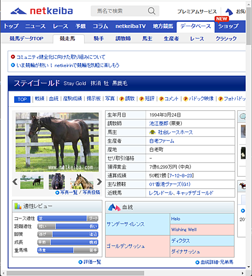Click the owner silks icon beside 社台レースホース
The image size is (252, 276).
(153, 132)
